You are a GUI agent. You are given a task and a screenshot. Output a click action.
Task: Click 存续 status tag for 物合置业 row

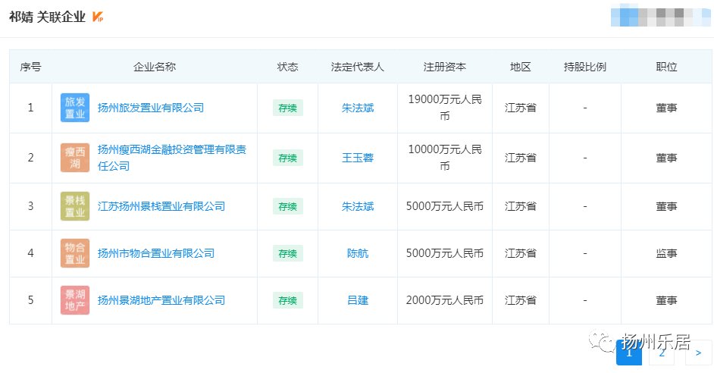coord(288,253)
